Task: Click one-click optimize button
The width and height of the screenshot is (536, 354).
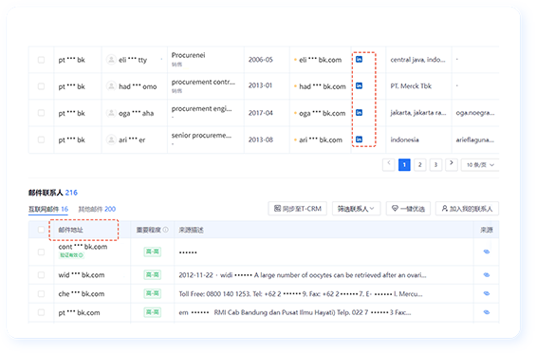Action: click(x=408, y=209)
